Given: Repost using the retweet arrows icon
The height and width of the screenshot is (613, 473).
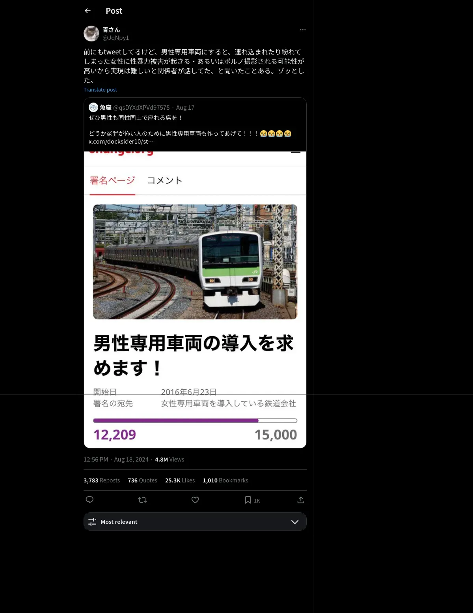Looking at the screenshot, I should coord(142,500).
